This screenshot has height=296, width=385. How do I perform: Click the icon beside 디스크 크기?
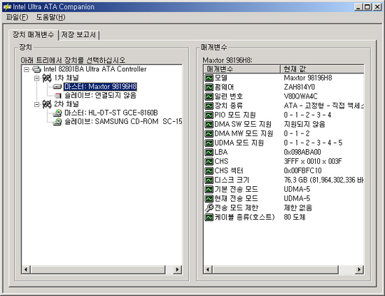tap(209, 181)
